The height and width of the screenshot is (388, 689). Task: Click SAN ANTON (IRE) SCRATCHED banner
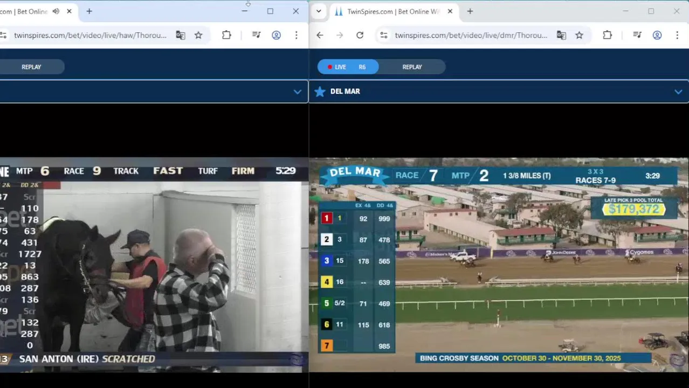[x=87, y=359]
